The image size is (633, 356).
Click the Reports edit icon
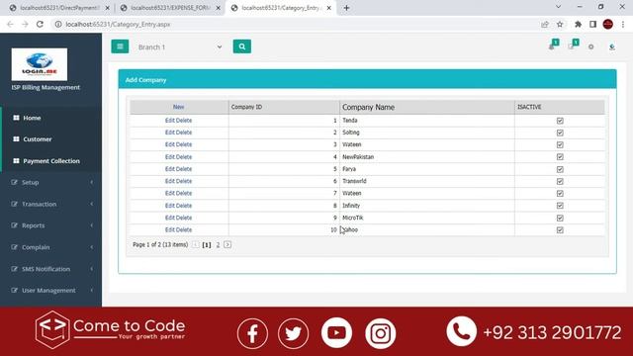(x=15, y=225)
